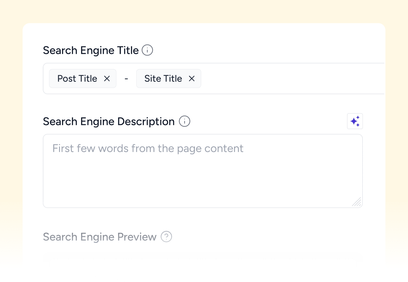Select the Site Title token chip
Screen dimensions: 408x282
pyautogui.click(x=163, y=78)
